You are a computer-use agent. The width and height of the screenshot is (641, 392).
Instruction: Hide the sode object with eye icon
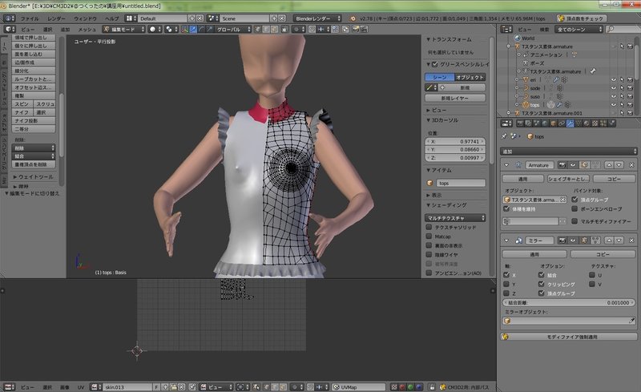pyautogui.click(x=614, y=88)
